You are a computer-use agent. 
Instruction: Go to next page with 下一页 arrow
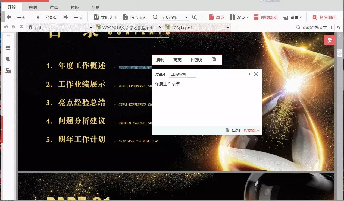click(73, 17)
